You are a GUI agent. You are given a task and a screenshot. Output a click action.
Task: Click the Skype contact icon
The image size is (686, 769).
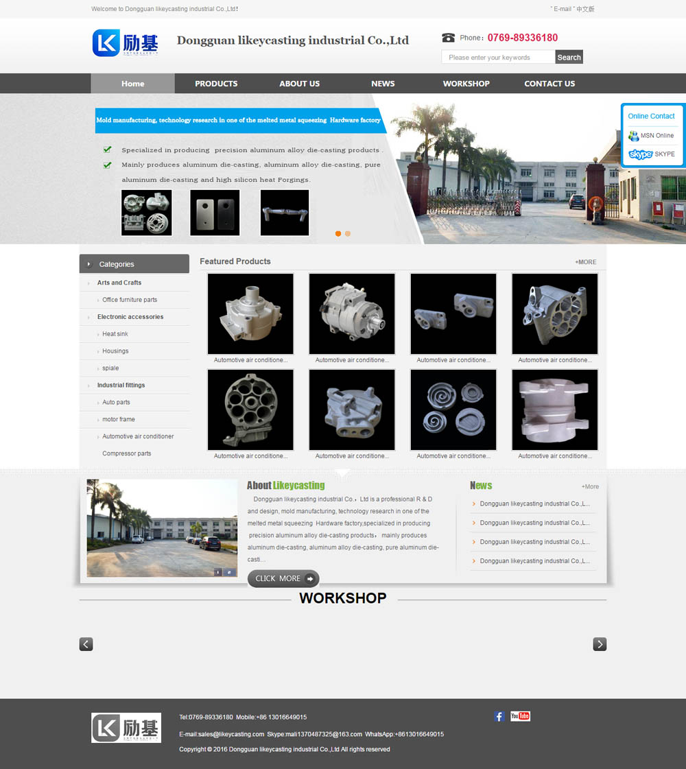[641, 154]
